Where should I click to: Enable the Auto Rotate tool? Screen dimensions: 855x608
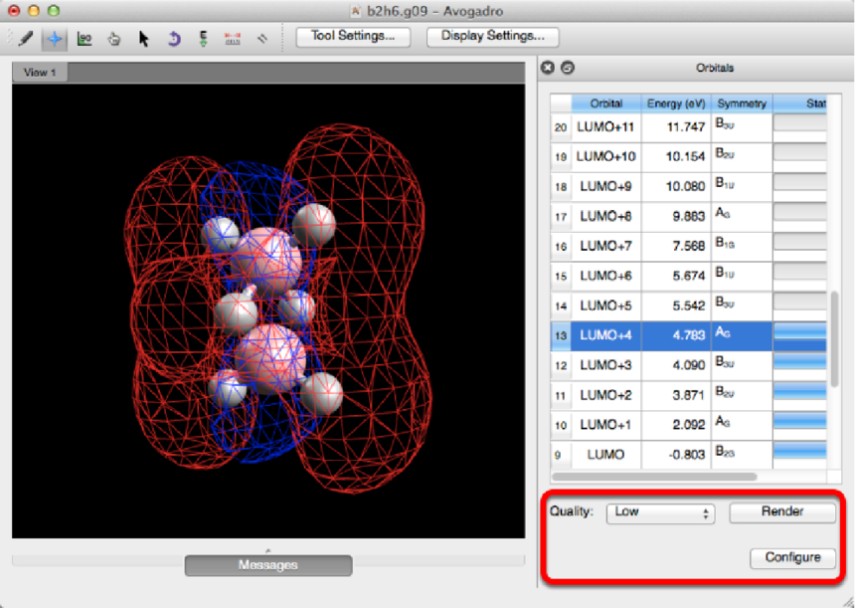(x=173, y=39)
